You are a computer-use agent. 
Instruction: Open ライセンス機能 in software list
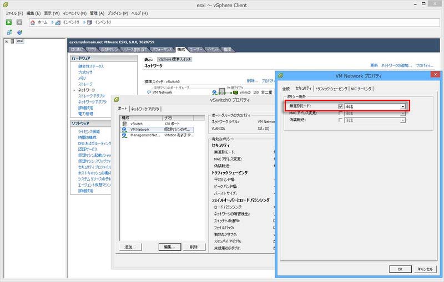click(89, 131)
